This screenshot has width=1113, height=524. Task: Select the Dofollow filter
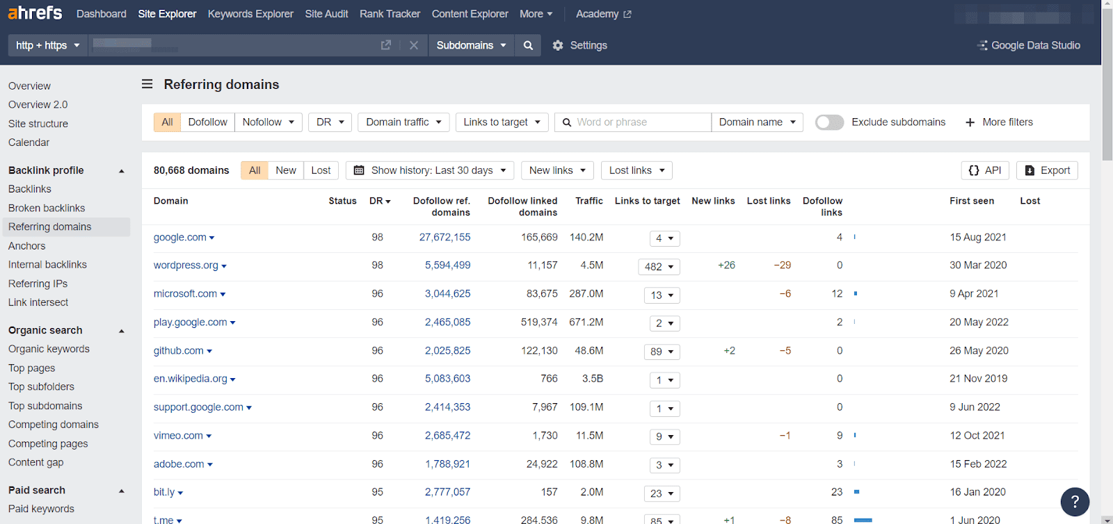tap(207, 122)
